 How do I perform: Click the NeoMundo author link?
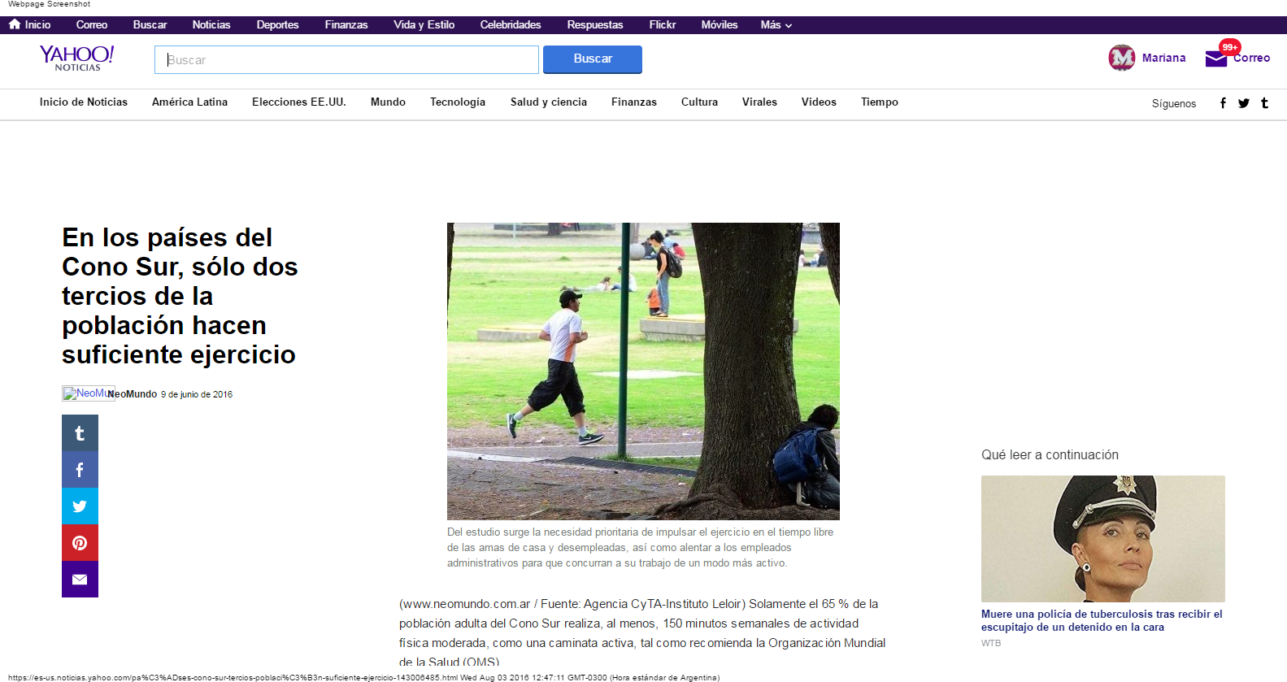click(133, 394)
